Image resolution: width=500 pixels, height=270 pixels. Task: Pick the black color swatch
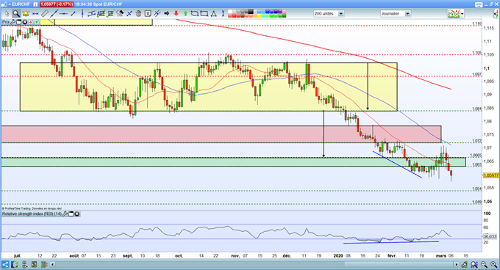251,12
